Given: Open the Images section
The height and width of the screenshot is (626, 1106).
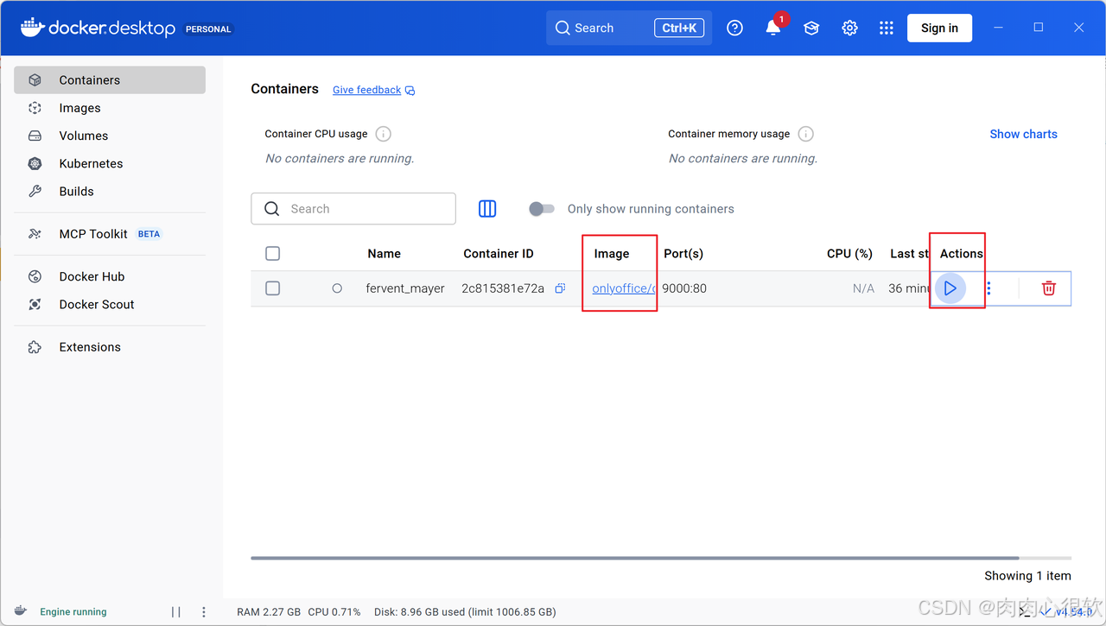Looking at the screenshot, I should coord(110,108).
